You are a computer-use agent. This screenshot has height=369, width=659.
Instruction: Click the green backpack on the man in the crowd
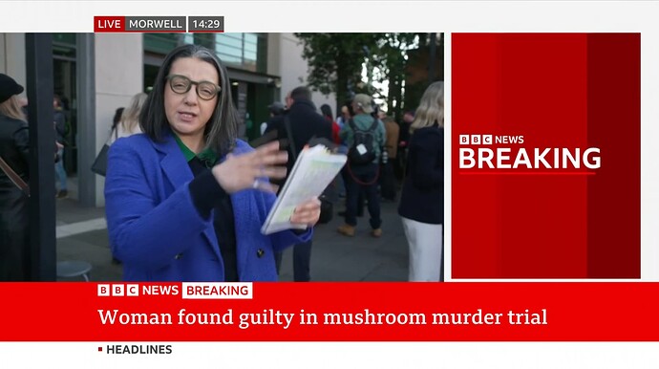coord(362,143)
